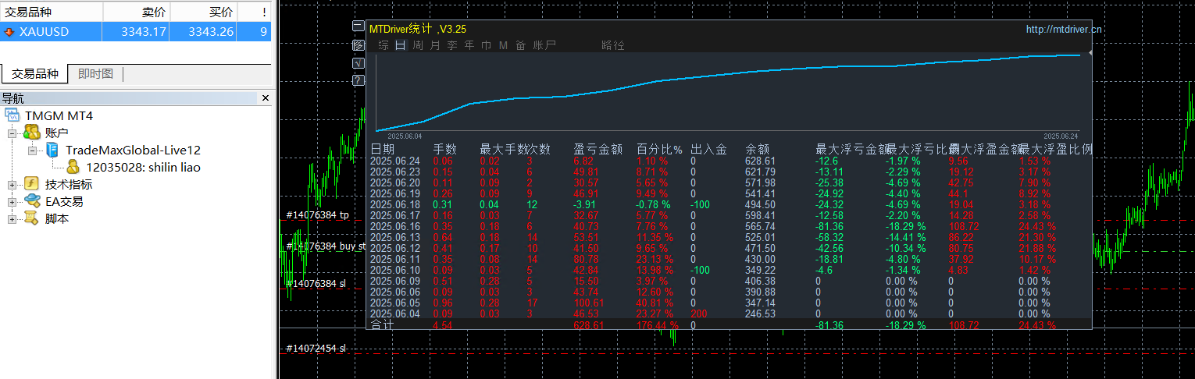Screen dimensions: 1195x379
Task: Select the 备 tab in MTDriver
Action: 520,45
